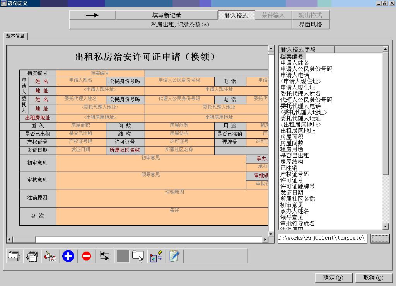Image resolution: width=396 pixels, height=286 pixels.
Task: Click the blue plus add icon
Action: 68,256
